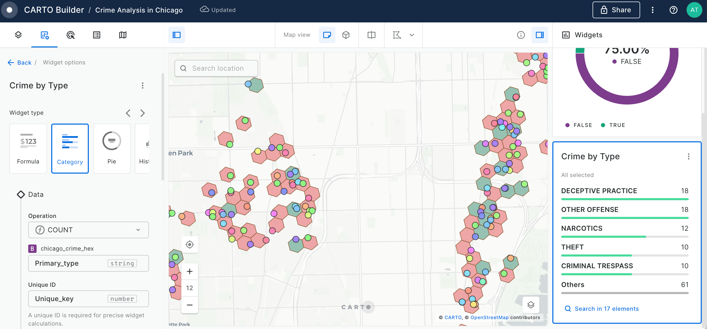
Task: Enable split screen map view
Action: coord(371,35)
